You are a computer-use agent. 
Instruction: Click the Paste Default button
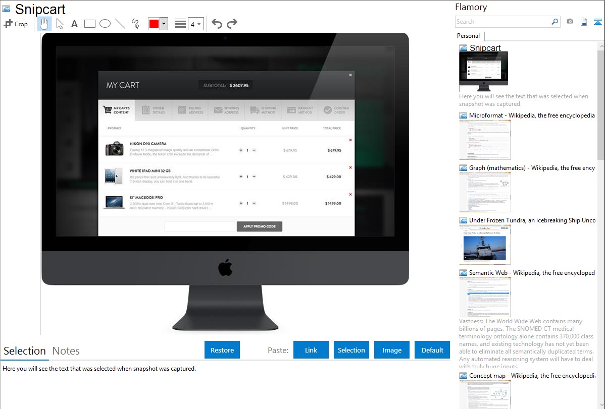click(x=432, y=350)
